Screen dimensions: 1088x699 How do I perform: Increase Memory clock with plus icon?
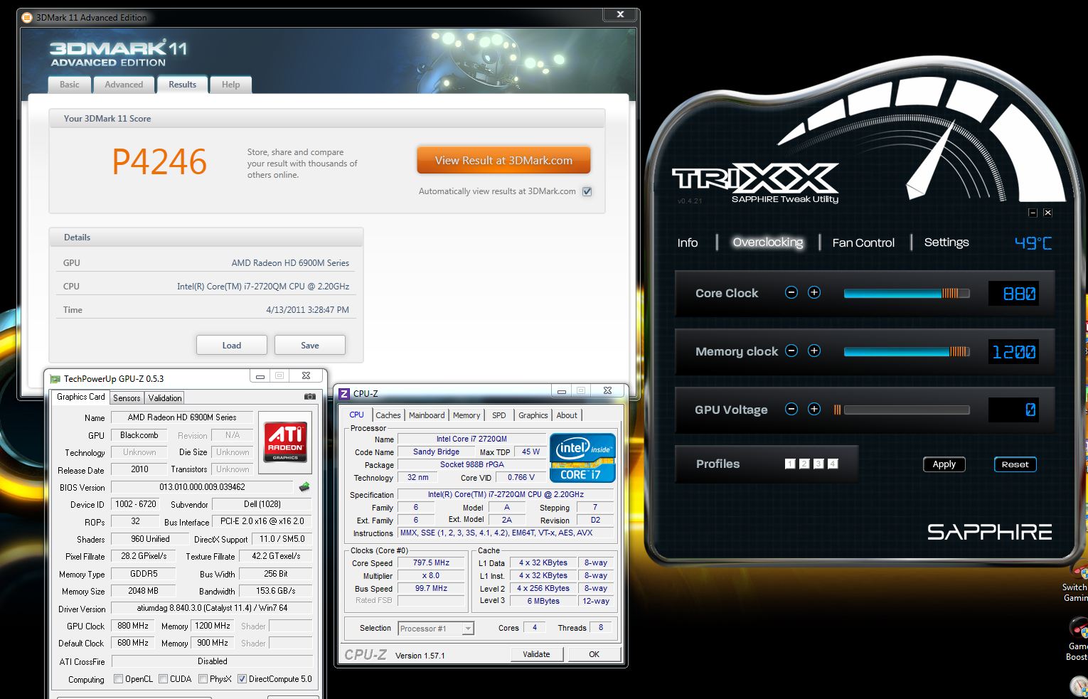pos(814,351)
